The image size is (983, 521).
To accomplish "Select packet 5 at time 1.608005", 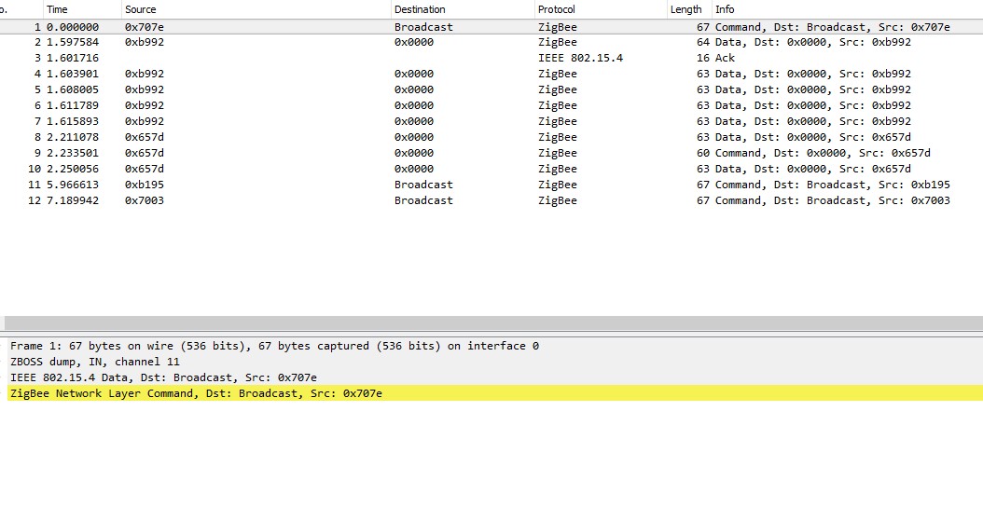I will 491,89.
